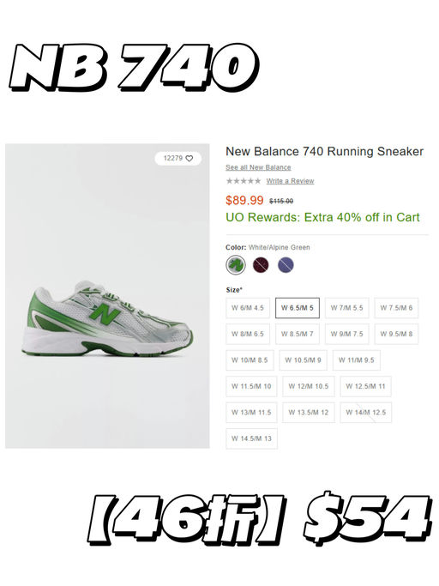Open the See all New Balance link
This screenshot has width=439, height=586.
click(258, 167)
